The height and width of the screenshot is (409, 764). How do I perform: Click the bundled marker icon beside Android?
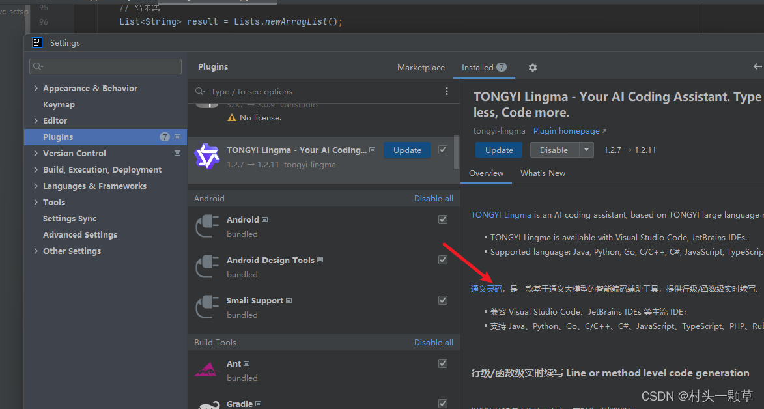click(265, 220)
